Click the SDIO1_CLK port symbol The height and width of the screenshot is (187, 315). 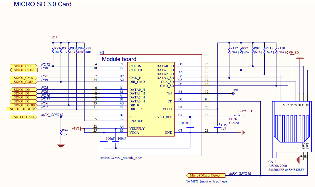pyautogui.click(x=24, y=66)
